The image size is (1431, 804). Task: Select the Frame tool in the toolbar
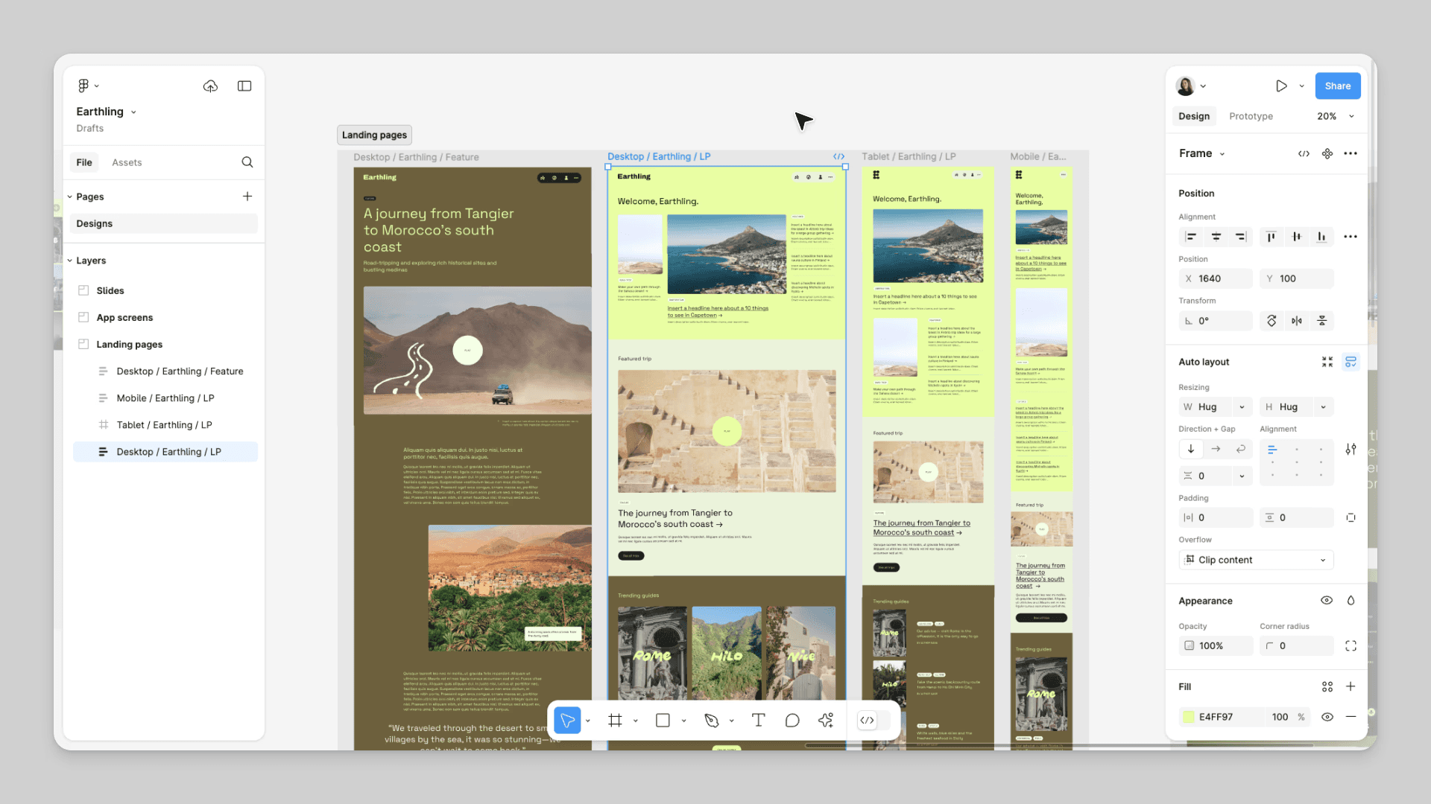click(x=615, y=721)
